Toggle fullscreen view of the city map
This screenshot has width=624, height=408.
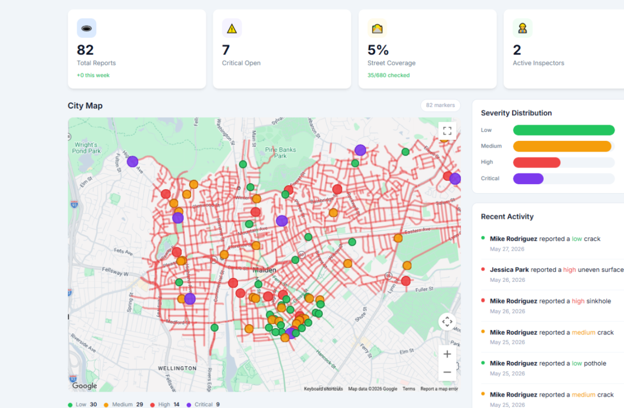pyautogui.click(x=447, y=131)
